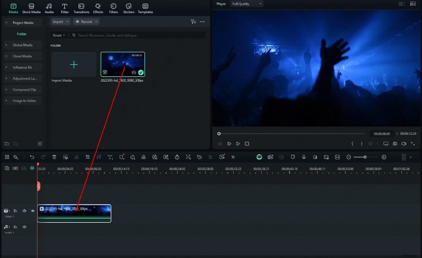Mute the Video 1 track
This screenshot has height=258, width=422.
point(24,211)
